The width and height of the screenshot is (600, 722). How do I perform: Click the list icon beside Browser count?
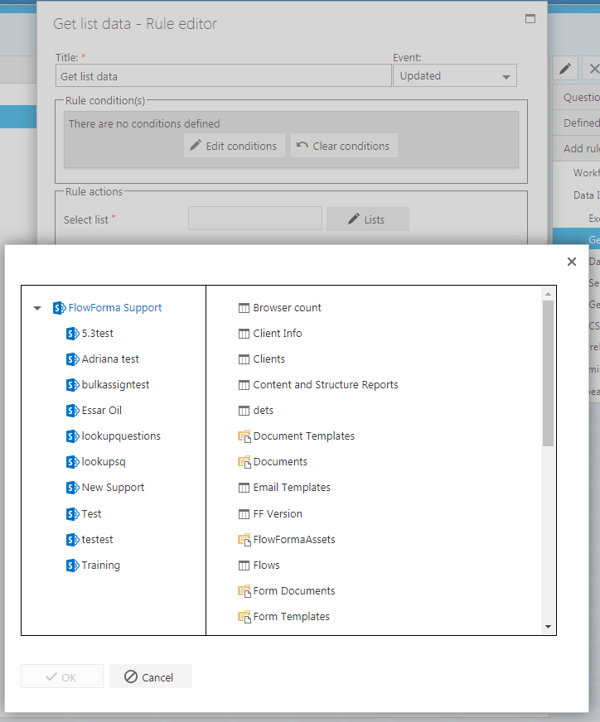244,308
